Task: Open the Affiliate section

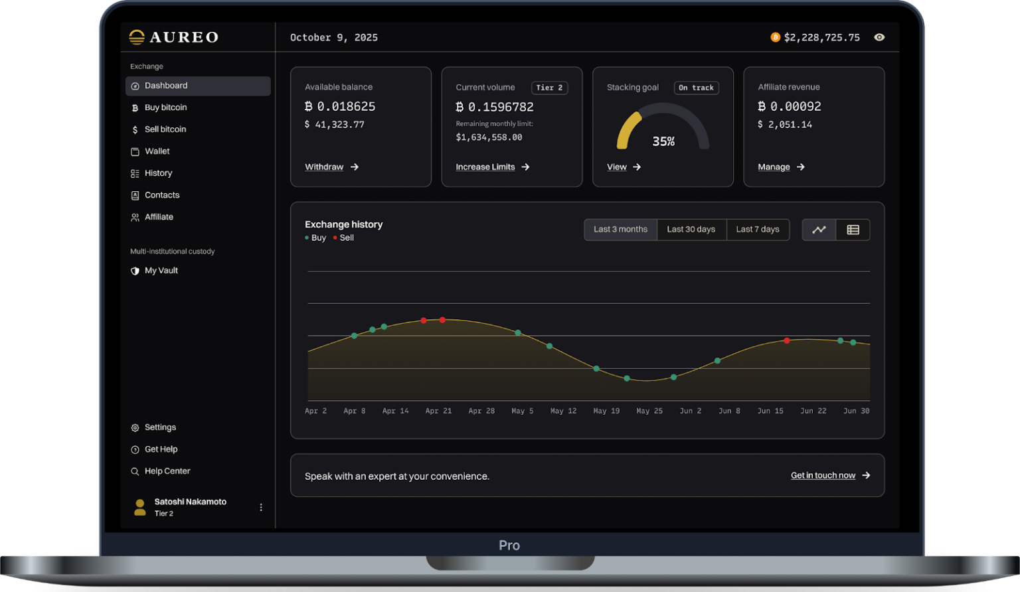Action: coord(159,217)
